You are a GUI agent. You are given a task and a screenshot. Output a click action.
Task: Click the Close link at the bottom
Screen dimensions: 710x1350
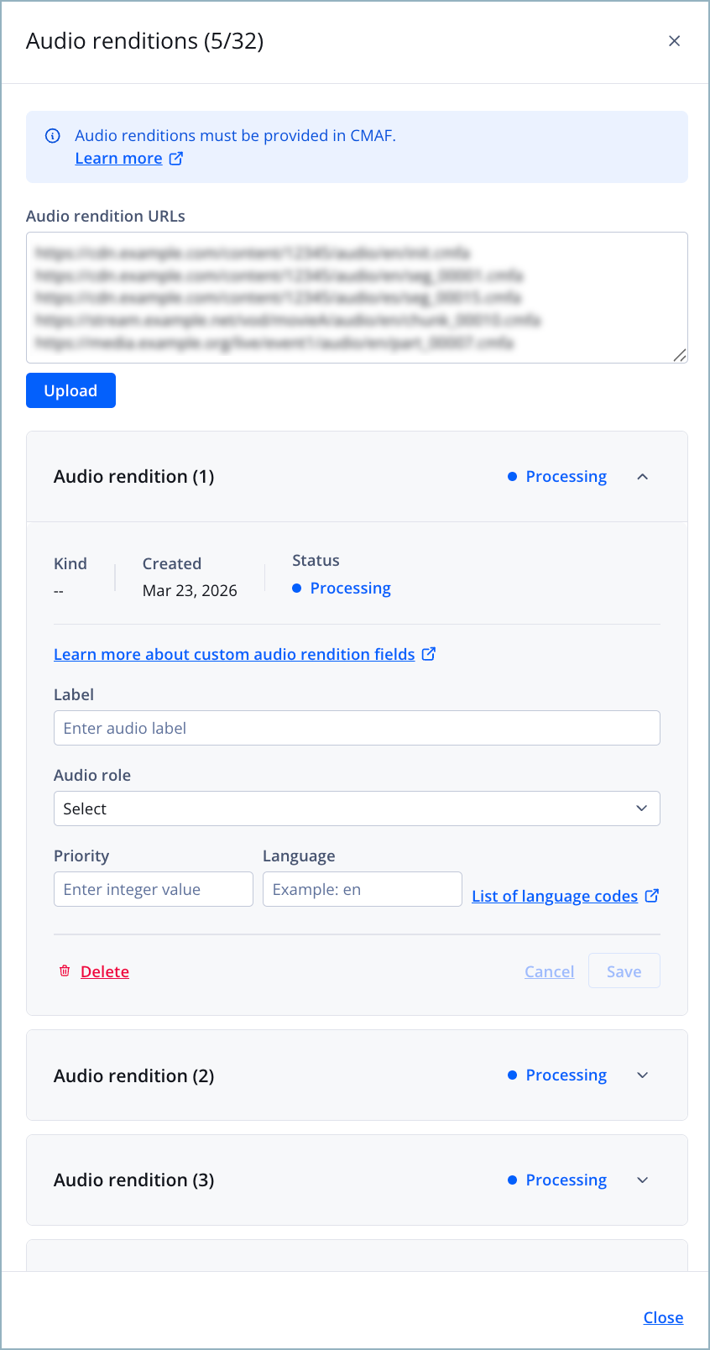coord(663,1317)
